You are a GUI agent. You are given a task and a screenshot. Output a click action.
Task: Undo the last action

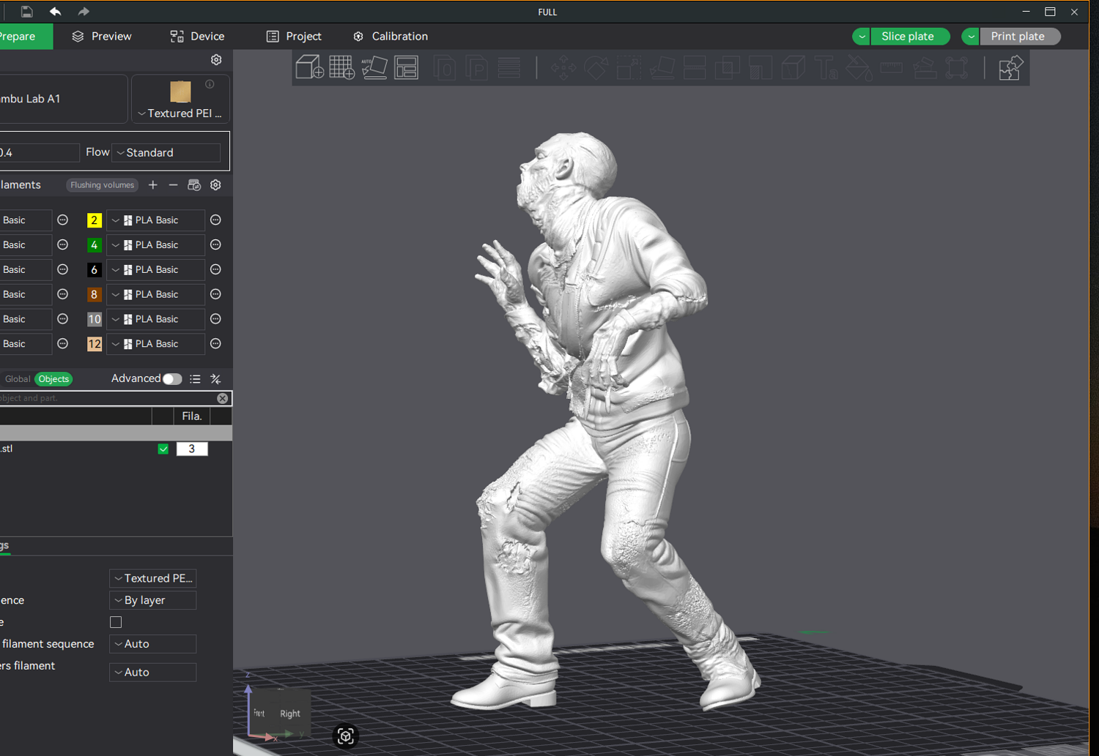55,12
